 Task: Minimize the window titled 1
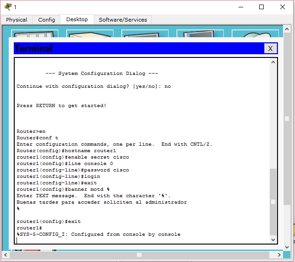coord(241,7)
